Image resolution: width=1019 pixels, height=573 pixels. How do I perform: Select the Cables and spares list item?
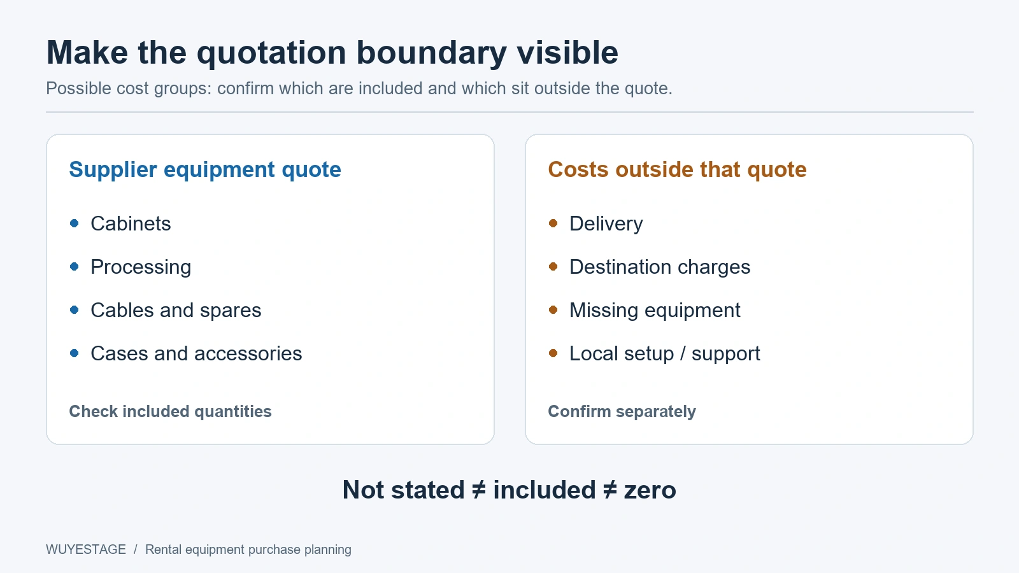[x=176, y=310]
